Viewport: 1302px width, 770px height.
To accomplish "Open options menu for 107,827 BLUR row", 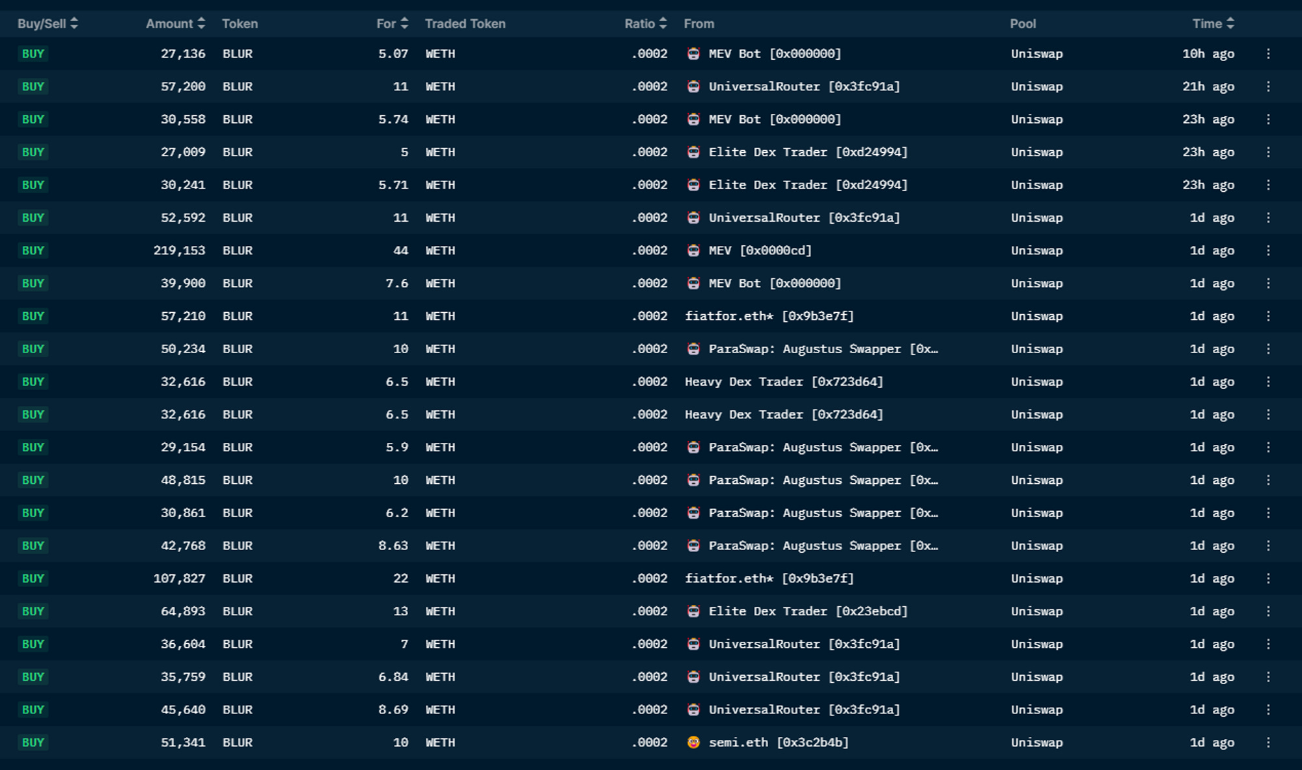I will click(1267, 578).
